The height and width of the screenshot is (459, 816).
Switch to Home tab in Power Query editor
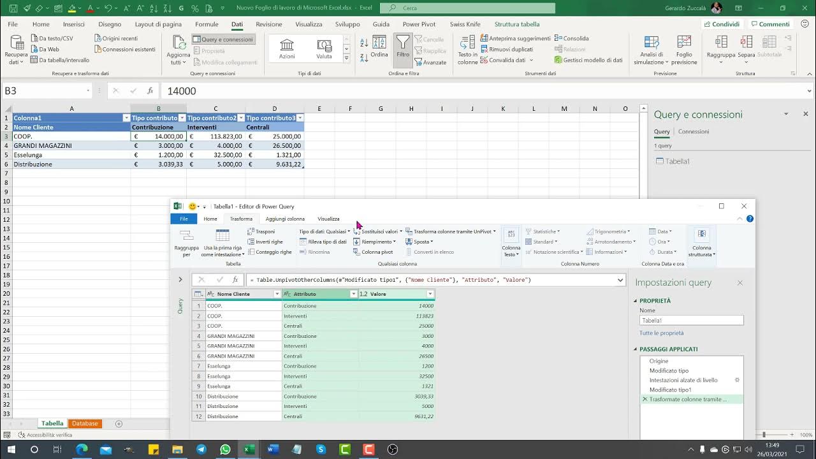pos(210,219)
